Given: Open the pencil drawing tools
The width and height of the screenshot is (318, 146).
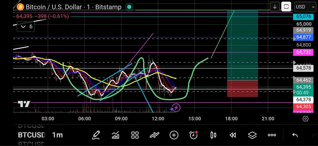Looking at the screenshot, I should [x=96, y=135].
